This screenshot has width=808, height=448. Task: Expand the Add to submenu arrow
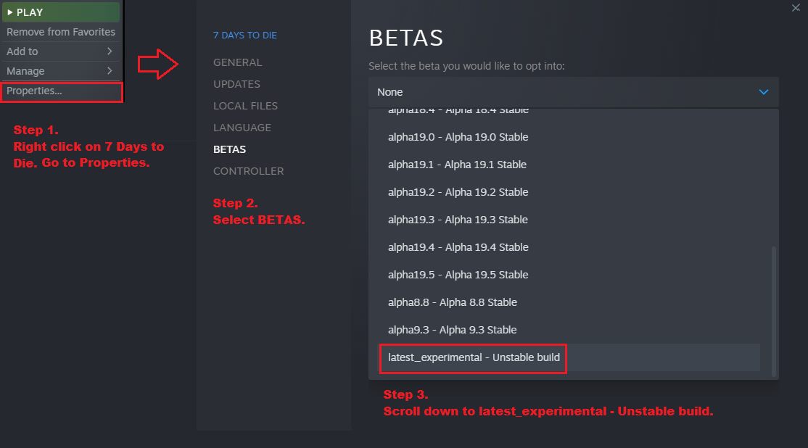tap(110, 51)
